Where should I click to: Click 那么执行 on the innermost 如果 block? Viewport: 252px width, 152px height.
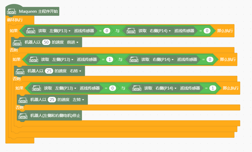pos(231,88)
